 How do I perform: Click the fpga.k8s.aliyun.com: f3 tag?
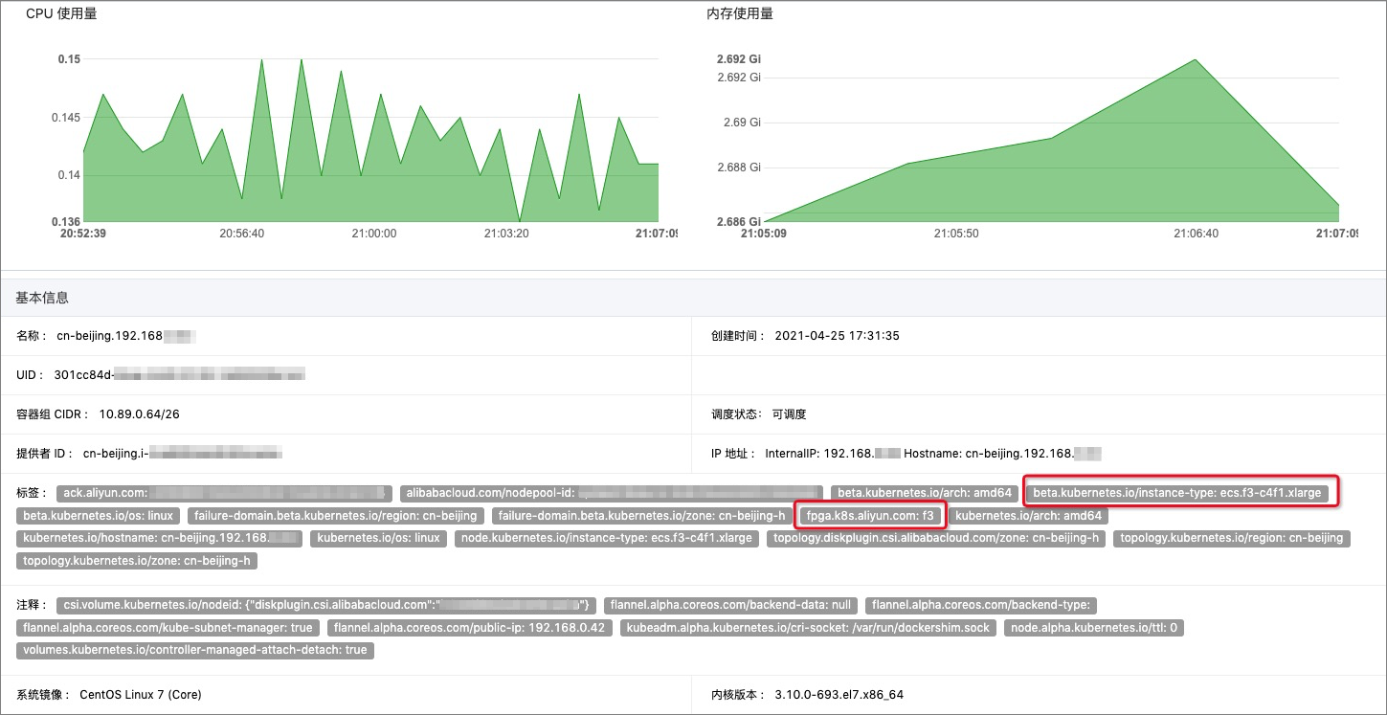pos(870,516)
